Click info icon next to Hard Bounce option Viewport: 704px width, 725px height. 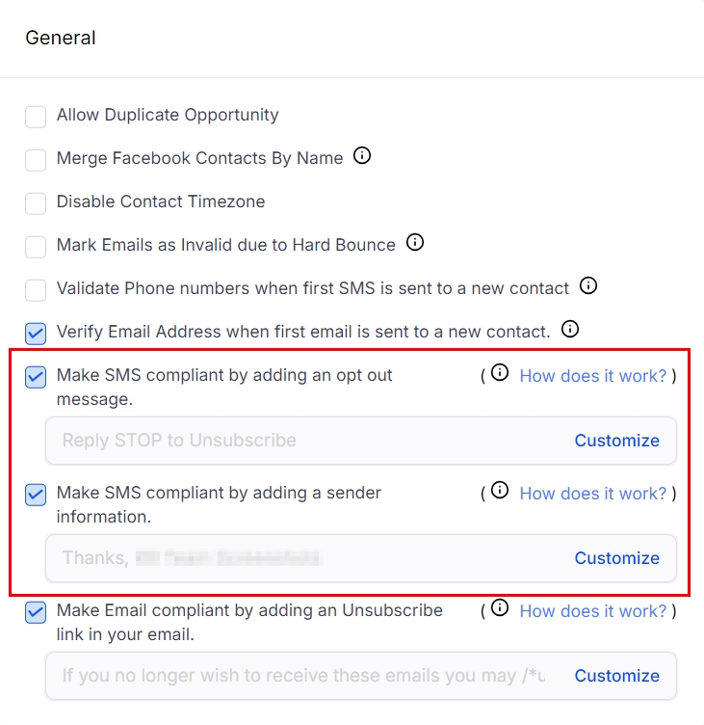click(x=415, y=243)
